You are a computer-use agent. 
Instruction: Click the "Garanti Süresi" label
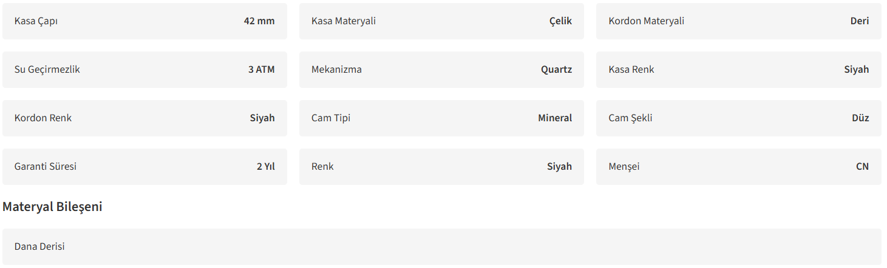[x=46, y=167]
